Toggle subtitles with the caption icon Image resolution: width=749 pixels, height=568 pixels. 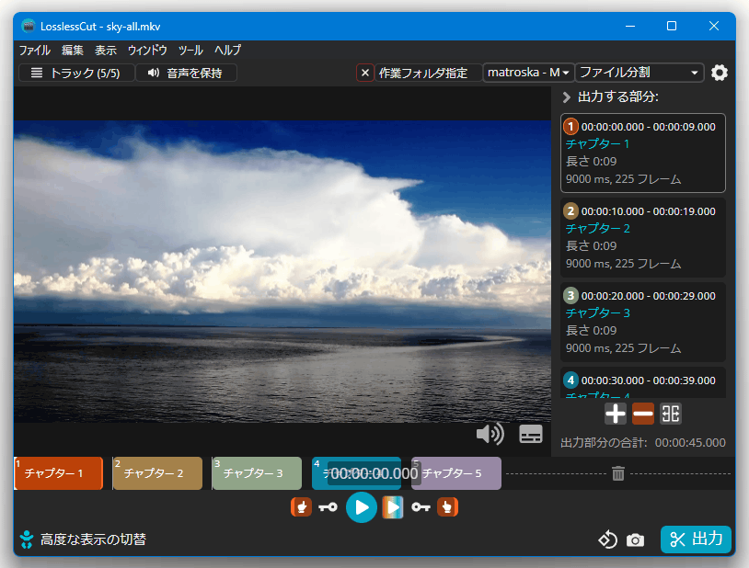point(531,434)
